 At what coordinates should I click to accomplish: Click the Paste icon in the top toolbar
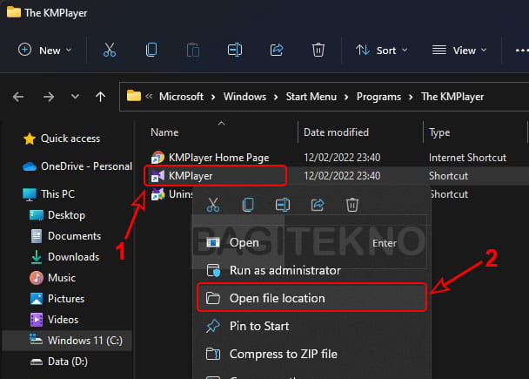(193, 50)
